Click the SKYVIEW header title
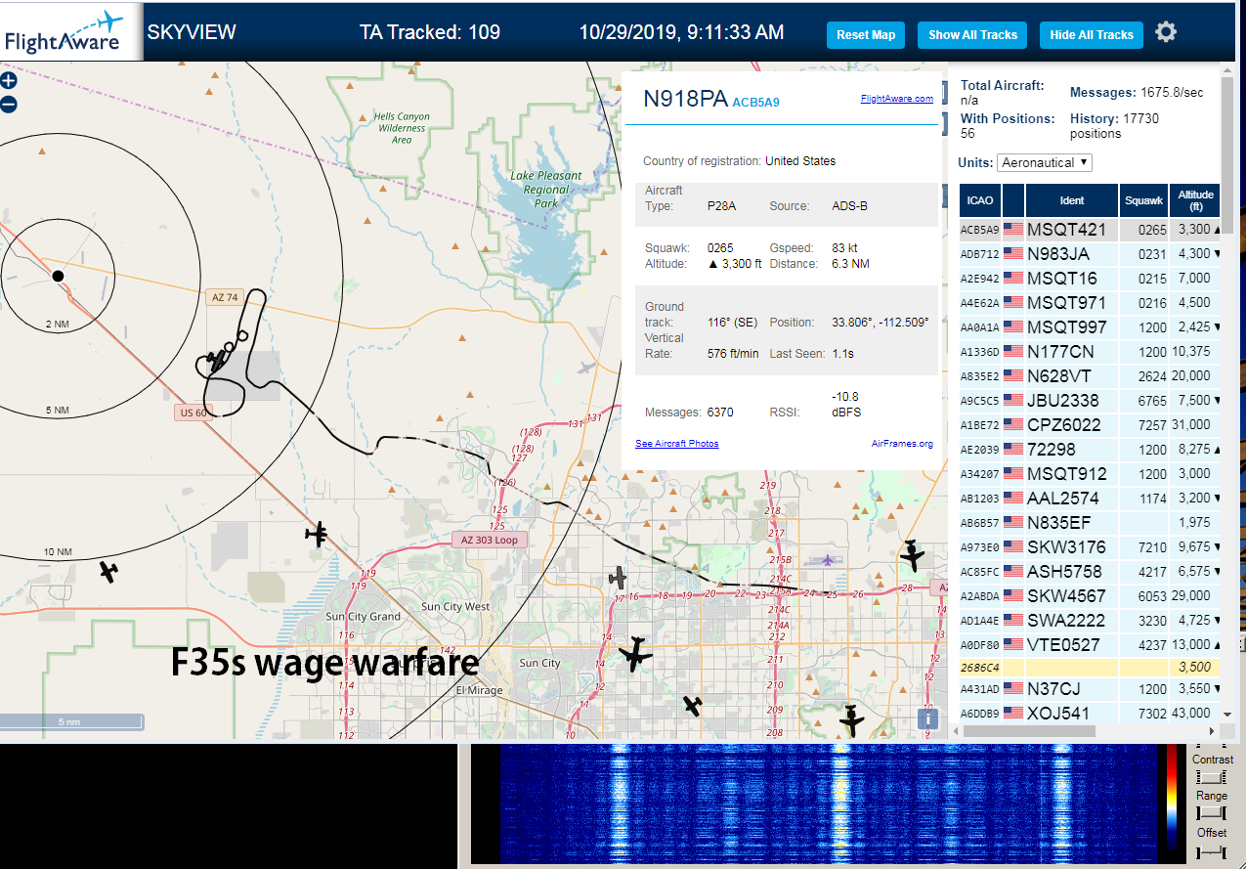The image size is (1246, 869). click(192, 32)
